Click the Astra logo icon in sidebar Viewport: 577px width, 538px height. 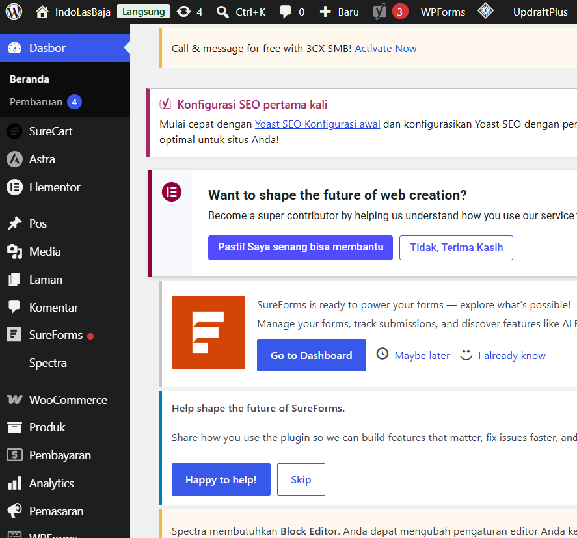point(15,159)
